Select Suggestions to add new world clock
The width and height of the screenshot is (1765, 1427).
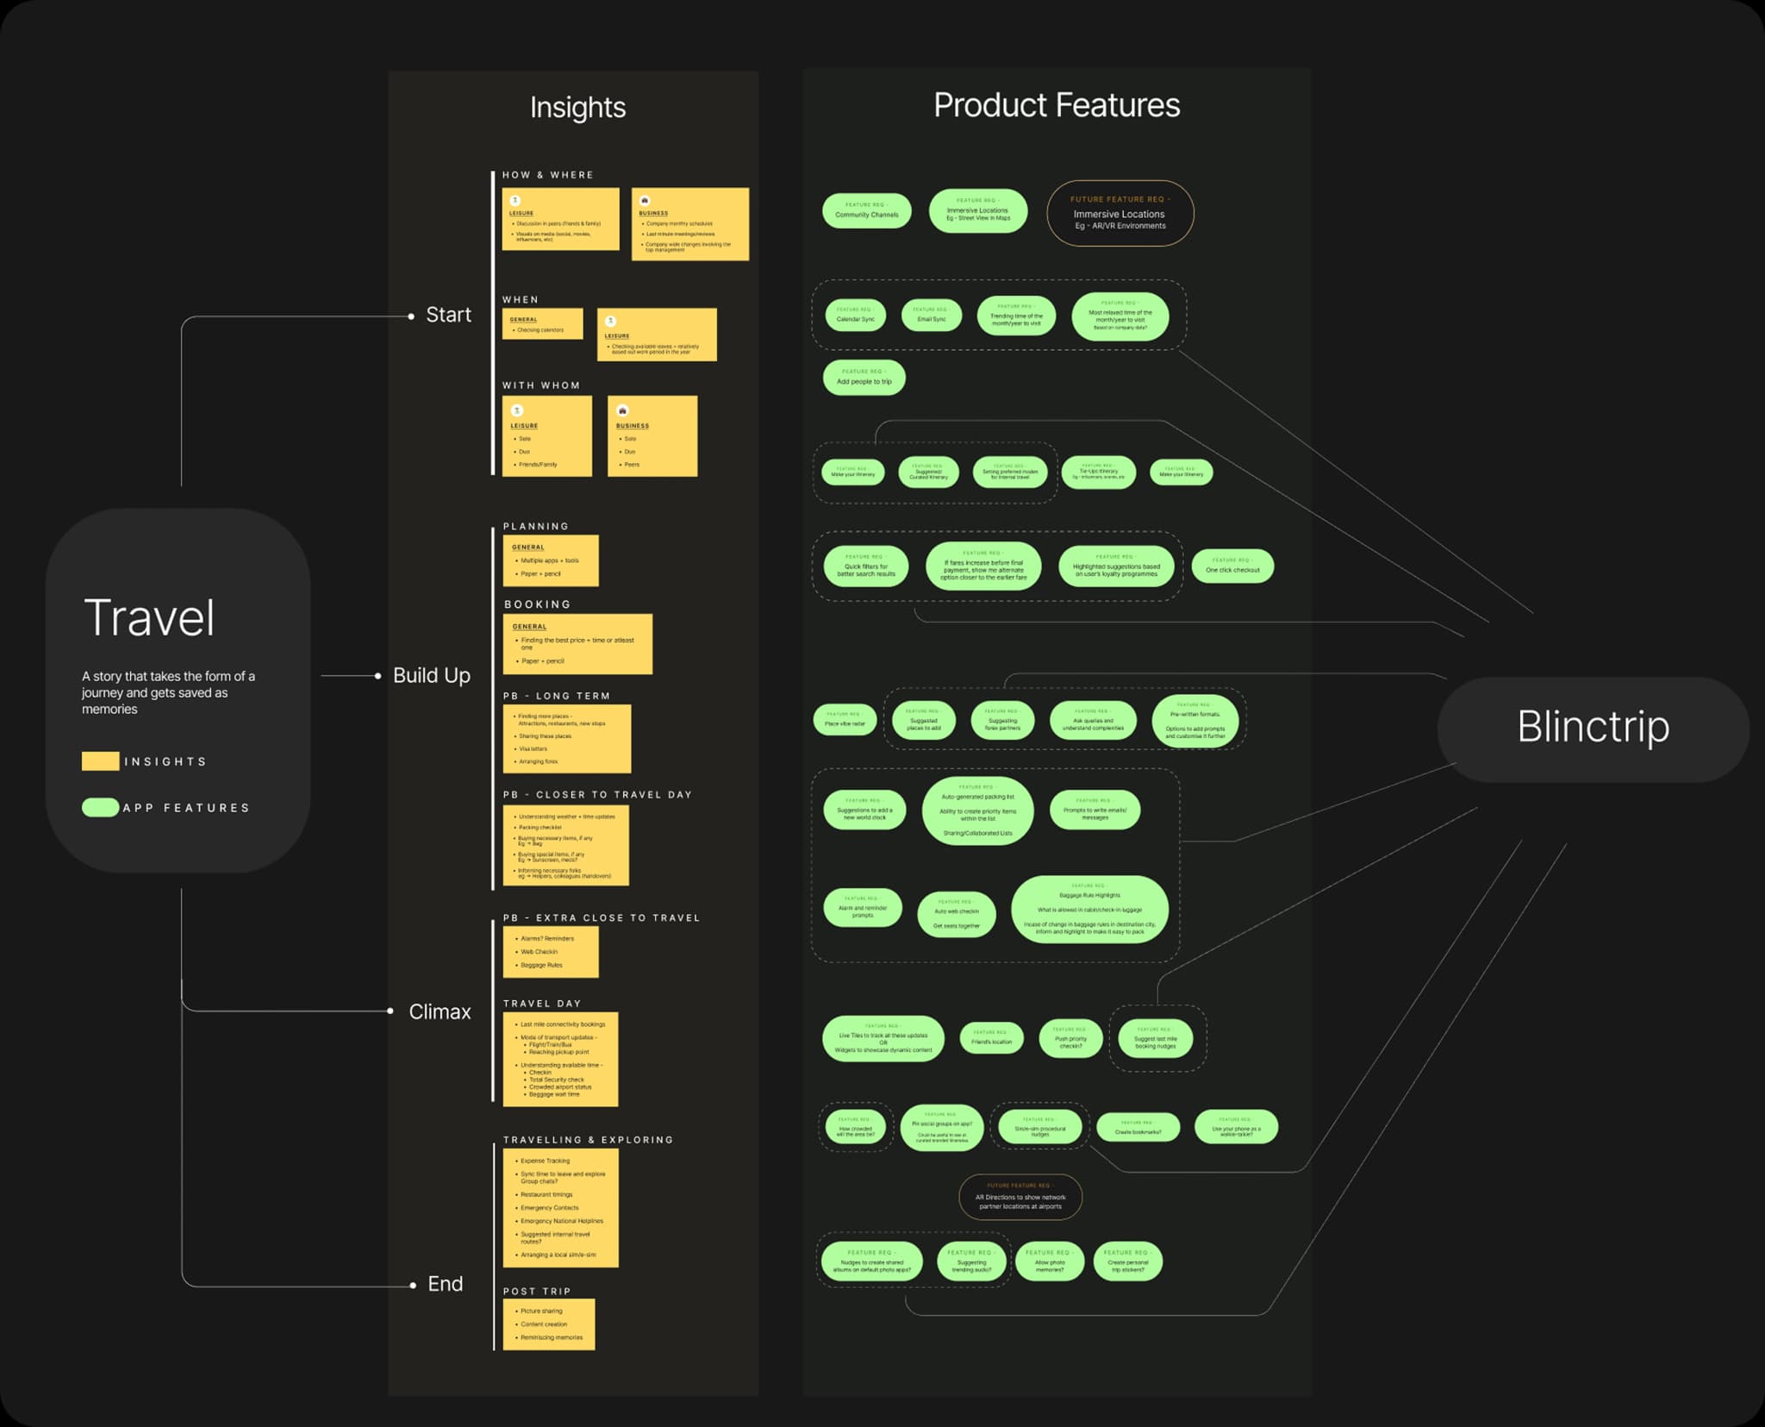point(864,811)
